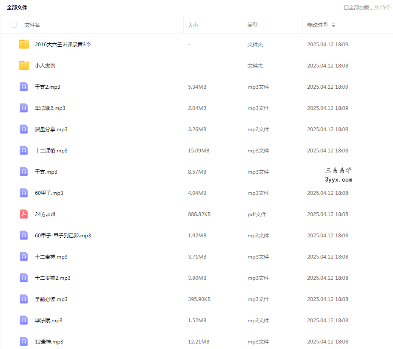Click the audio icon for 十二贵神.mp3
The image size is (393, 349).
24,257
